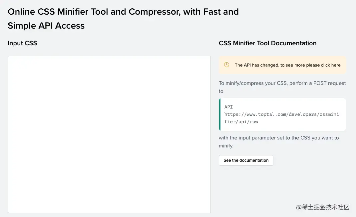
Task: Click the green left border of the code block
Action: point(220,114)
